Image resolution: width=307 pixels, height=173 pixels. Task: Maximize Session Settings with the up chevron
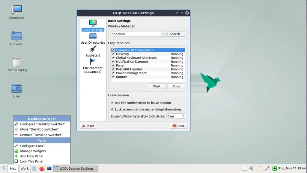pyautogui.click(x=182, y=13)
